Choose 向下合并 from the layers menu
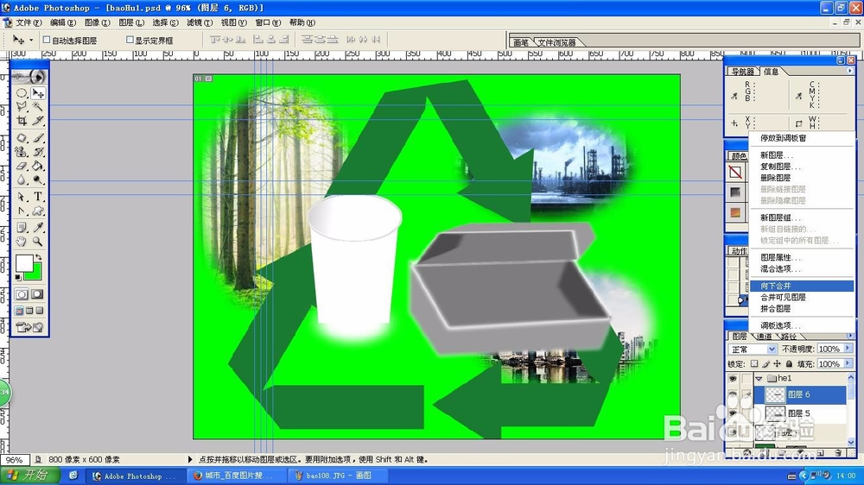 (x=802, y=286)
